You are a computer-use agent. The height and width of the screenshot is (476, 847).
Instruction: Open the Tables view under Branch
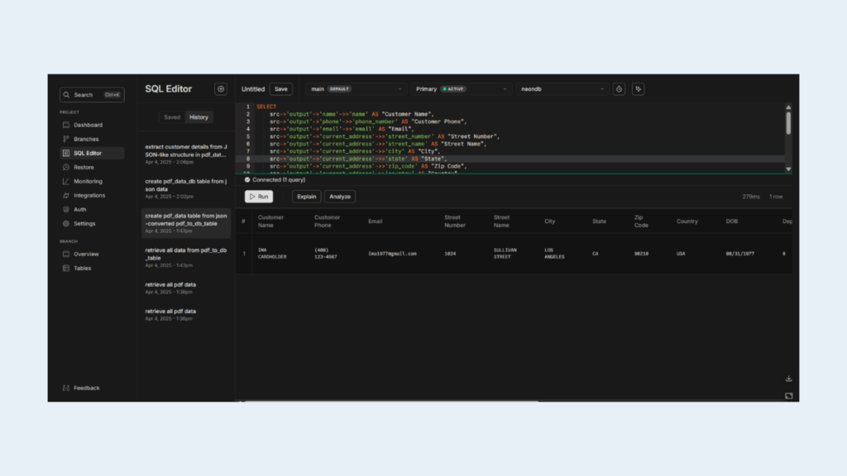coord(83,268)
